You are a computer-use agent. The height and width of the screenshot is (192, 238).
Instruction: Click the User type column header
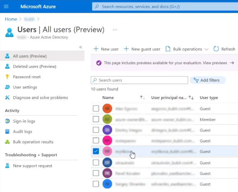click(209, 97)
